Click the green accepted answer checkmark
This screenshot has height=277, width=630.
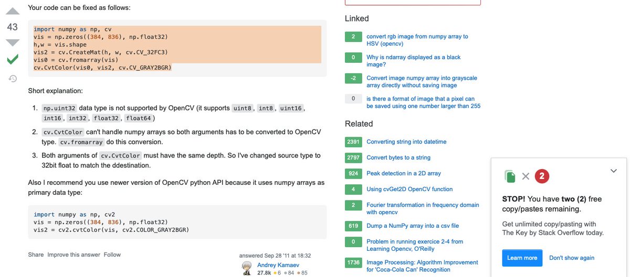(13, 60)
